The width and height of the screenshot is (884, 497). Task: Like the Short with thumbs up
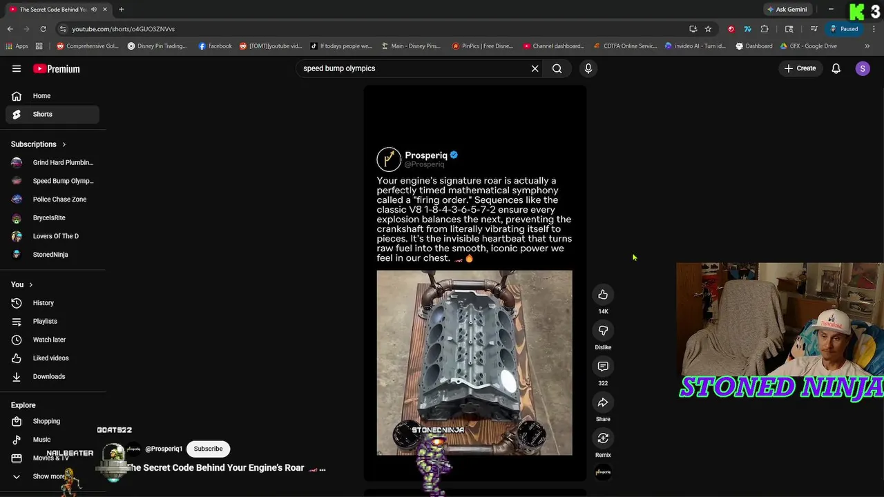tap(603, 295)
